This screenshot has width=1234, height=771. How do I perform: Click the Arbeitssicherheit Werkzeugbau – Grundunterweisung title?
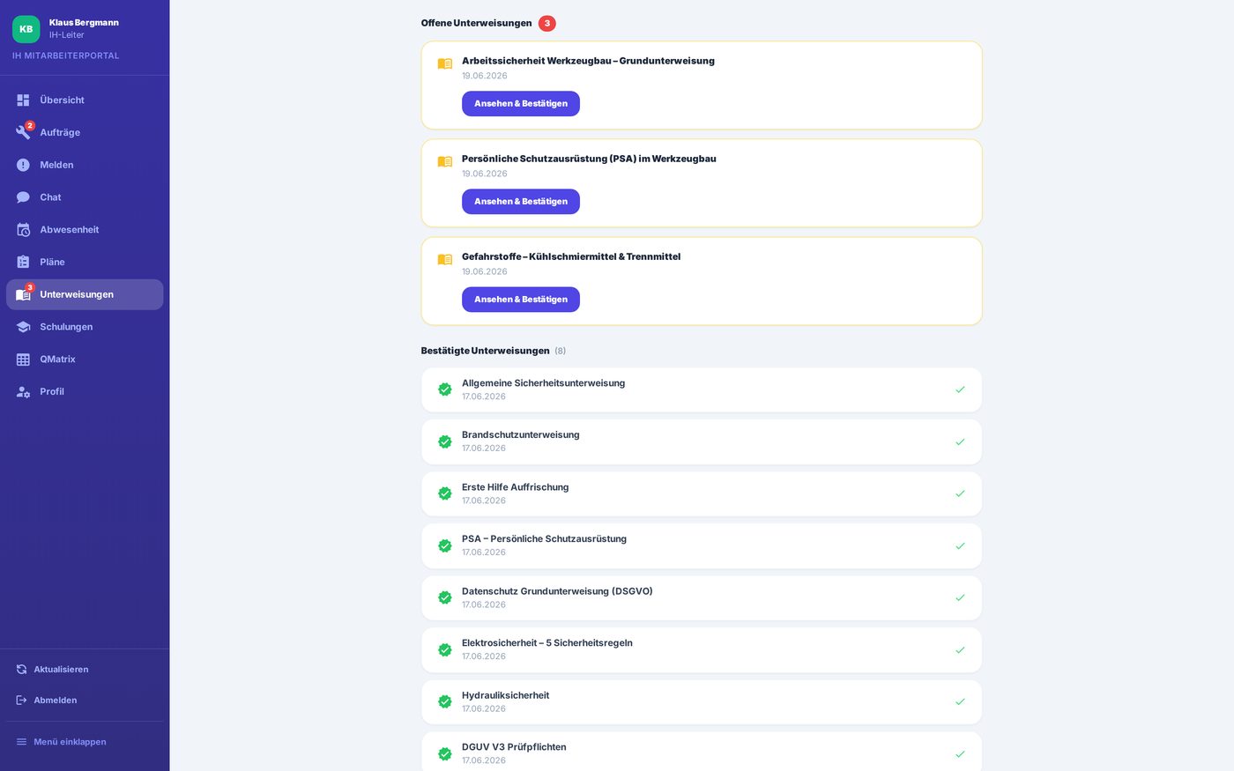pyautogui.click(x=588, y=61)
